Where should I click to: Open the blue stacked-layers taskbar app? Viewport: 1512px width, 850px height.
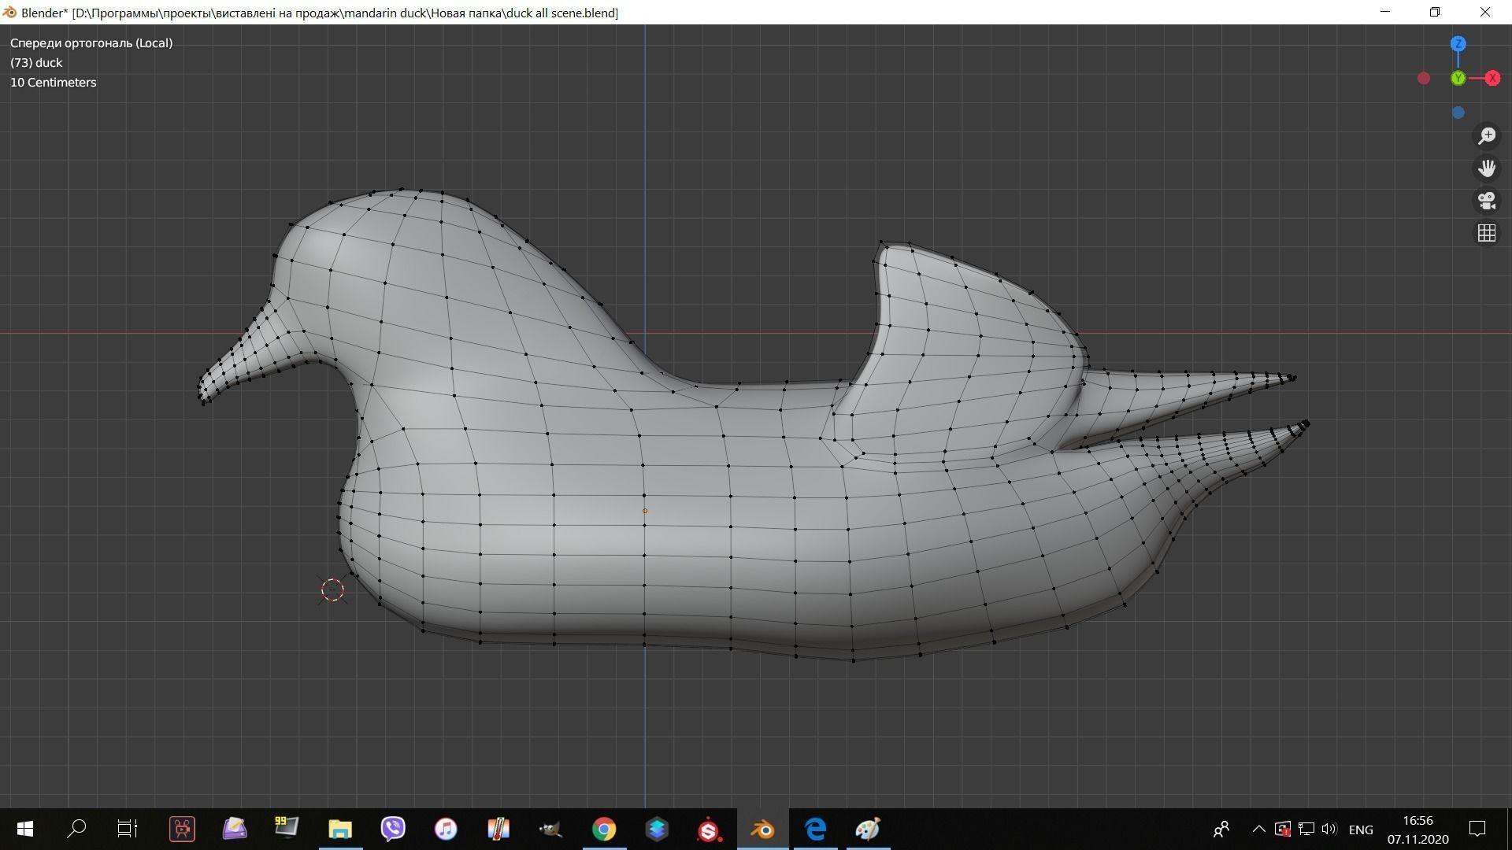pos(657,829)
